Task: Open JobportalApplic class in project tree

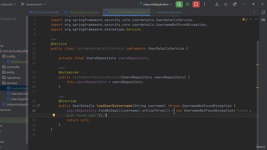Action: coord(15,104)
